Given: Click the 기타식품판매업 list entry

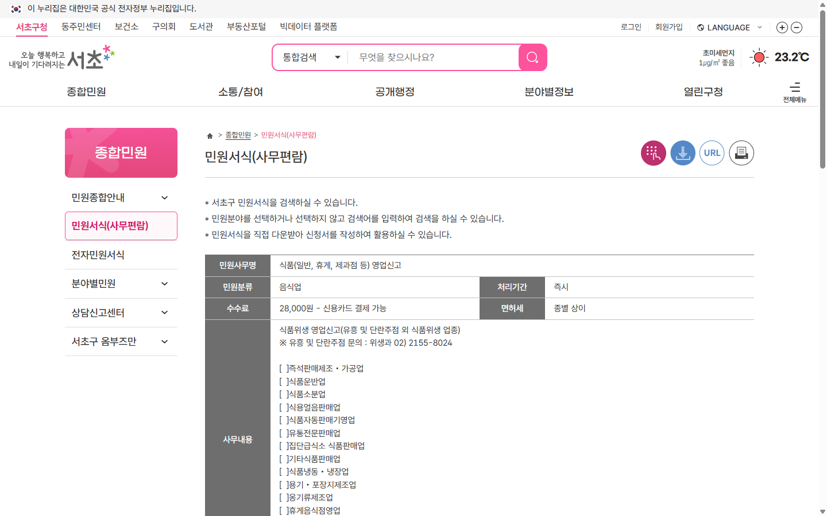Looking at the screenshot, I should [x=310, y=459].
